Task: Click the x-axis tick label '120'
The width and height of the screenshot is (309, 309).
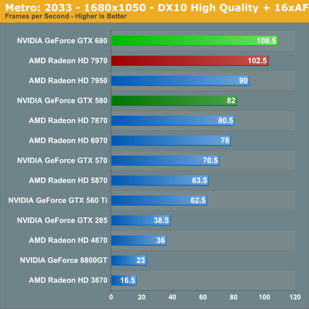Action: tap(295, 297)
